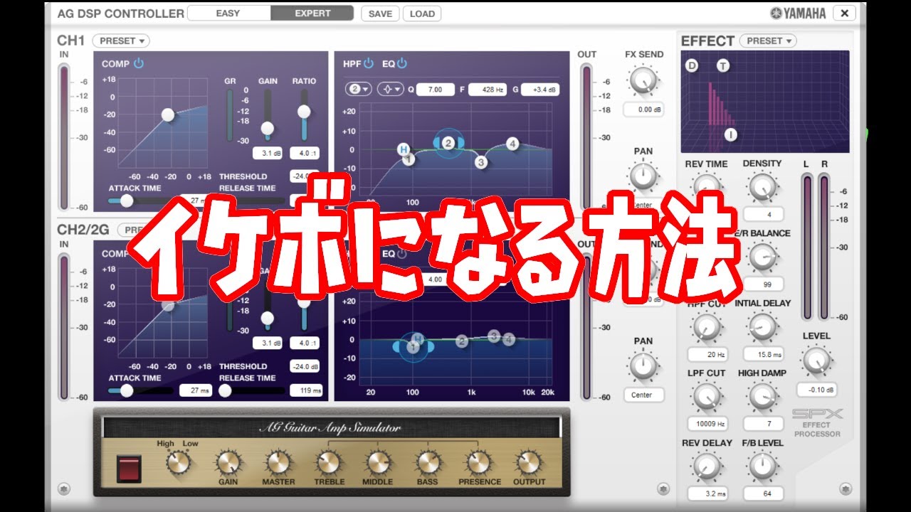Click the effect DENSITY knob
911x512 pixels.
(762, 186)
